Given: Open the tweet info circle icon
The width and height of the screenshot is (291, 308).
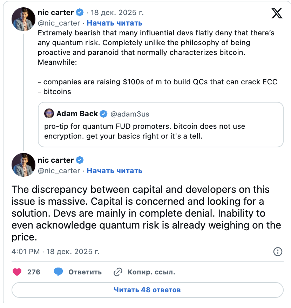Looking at the screenshot, I should [278, 252].
